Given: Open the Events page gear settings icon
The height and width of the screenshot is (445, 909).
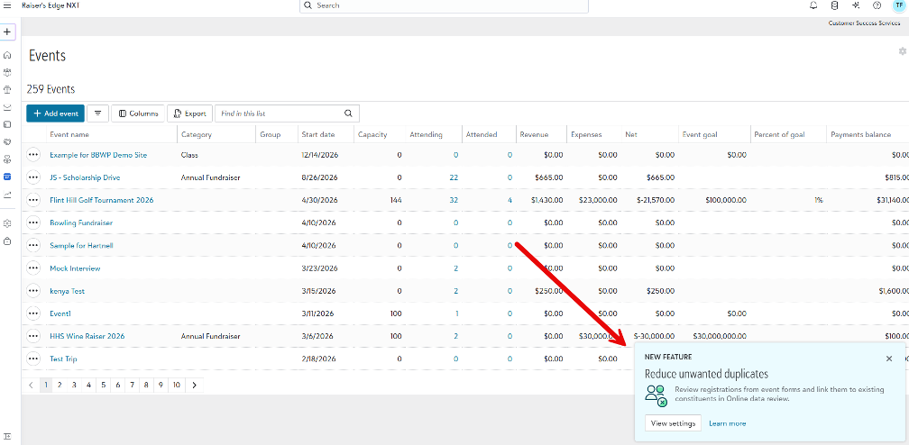Looking at the screenshot, I should click(902, 51).
